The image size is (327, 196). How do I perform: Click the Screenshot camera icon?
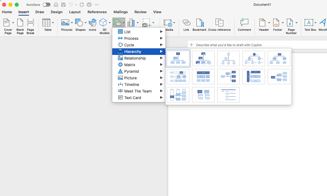[146, 23]
